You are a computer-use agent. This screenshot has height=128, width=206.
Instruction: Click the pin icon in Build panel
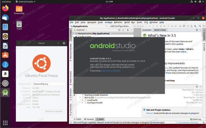pyautogui.click(x=74, y=95)
